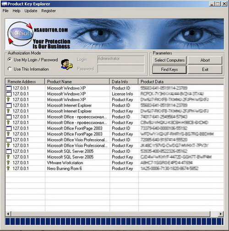Sort by Data Info column header
The image size is (229, 231).
point(124,81)
